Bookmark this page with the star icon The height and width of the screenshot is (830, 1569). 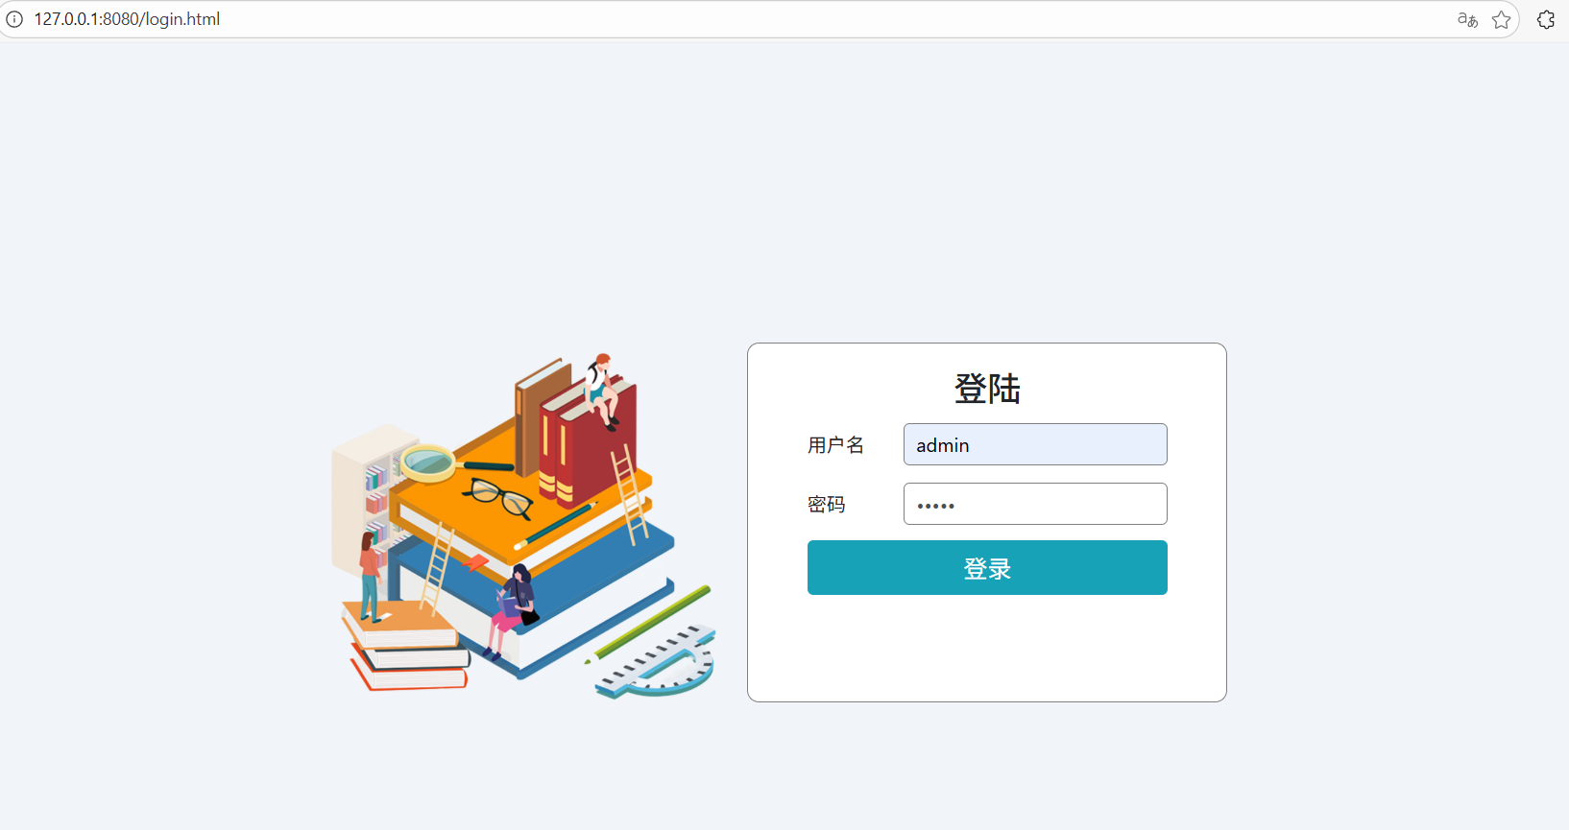(1502, 19)
